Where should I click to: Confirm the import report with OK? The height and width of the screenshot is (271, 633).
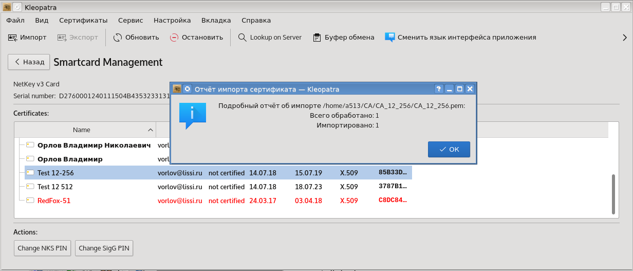point(449,149)
